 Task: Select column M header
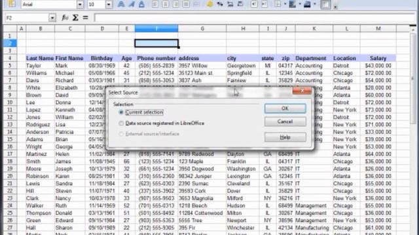(x=378, y=29)
